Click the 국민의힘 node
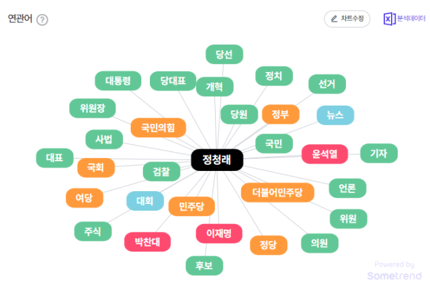This screenshot has width=430, height=290. click(x=158, y=128)
